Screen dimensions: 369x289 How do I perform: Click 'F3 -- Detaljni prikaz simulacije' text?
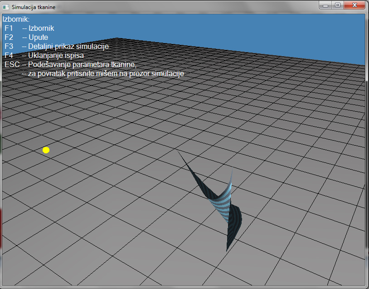pyautogui.click(x=57, y=46)
